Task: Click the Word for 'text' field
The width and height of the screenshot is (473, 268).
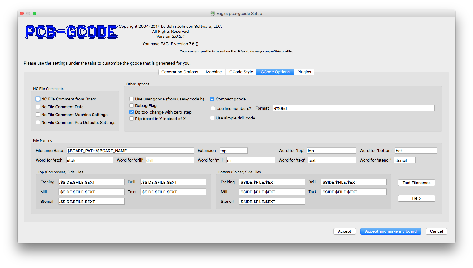Action: (x=332, y=160)
